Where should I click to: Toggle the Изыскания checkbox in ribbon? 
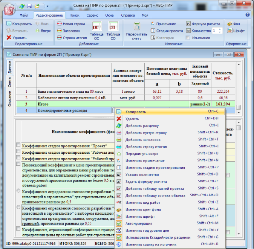tap(188, 38)
